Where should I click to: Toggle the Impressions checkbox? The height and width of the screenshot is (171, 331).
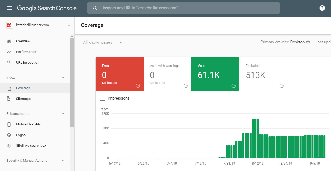(x=103, y=98)
